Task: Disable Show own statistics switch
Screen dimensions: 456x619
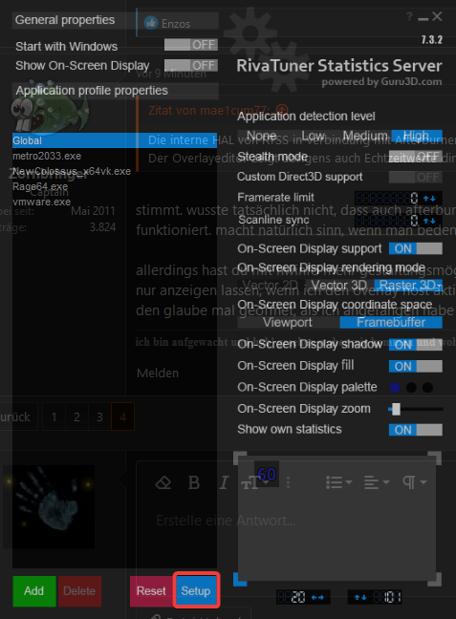Action: [415, 430]
